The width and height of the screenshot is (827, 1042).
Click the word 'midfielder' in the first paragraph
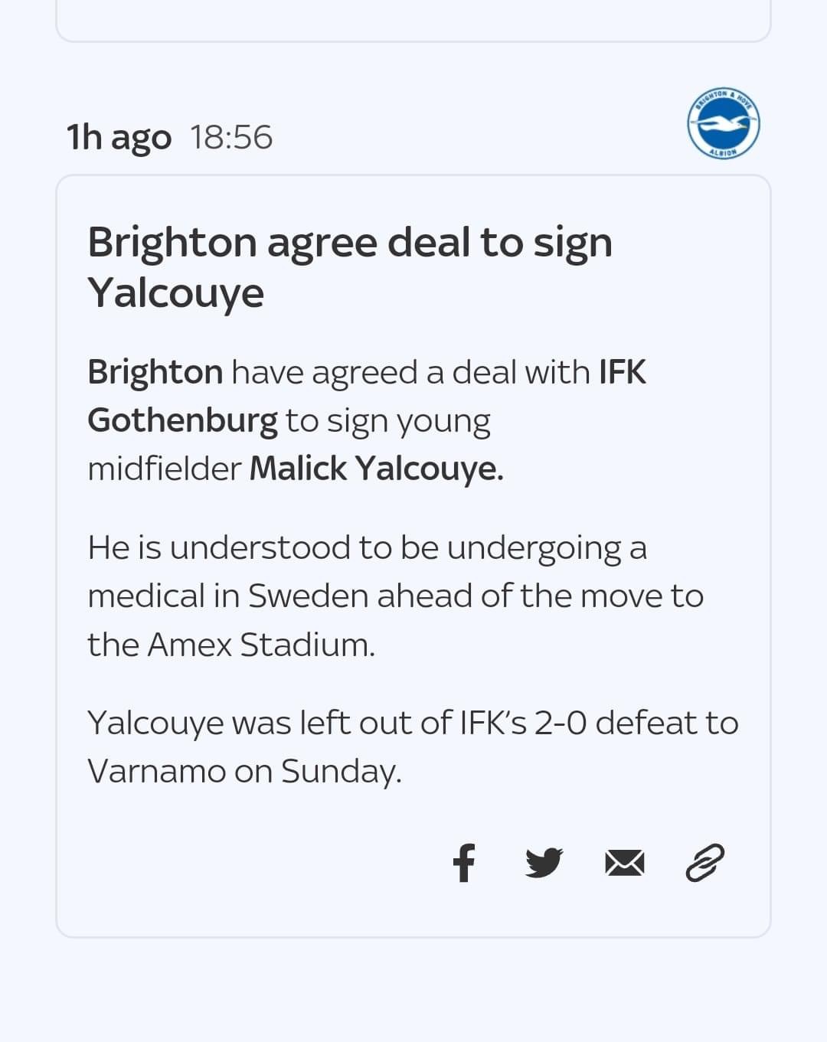point(165,469)
